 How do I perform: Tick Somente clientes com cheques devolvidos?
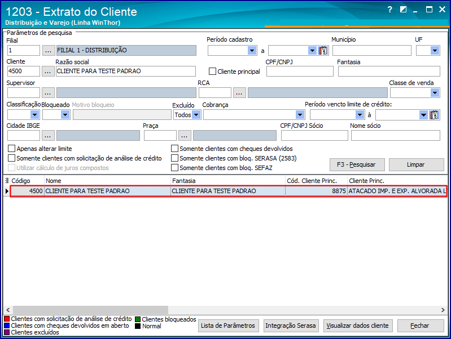coord(174,149)
